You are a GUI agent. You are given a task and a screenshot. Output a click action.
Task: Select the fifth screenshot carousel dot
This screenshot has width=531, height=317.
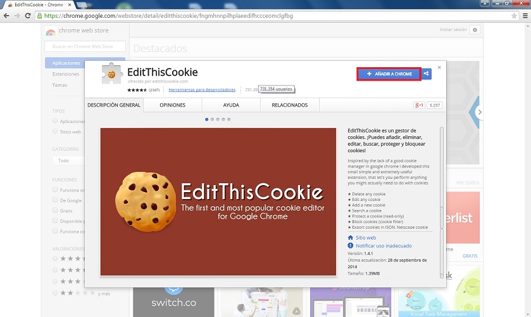pos(229,119)
